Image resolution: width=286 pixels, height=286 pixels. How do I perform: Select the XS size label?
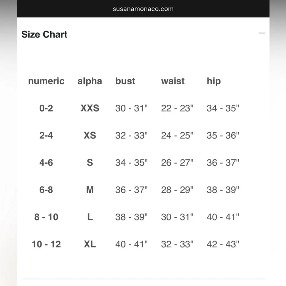coord(90,135)
